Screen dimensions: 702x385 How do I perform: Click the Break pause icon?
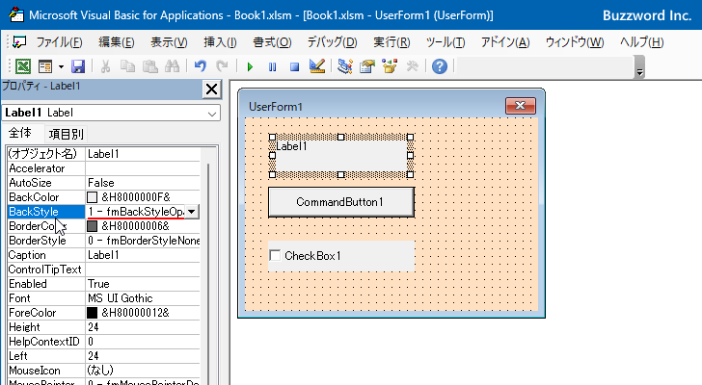(x=272, y=67)
